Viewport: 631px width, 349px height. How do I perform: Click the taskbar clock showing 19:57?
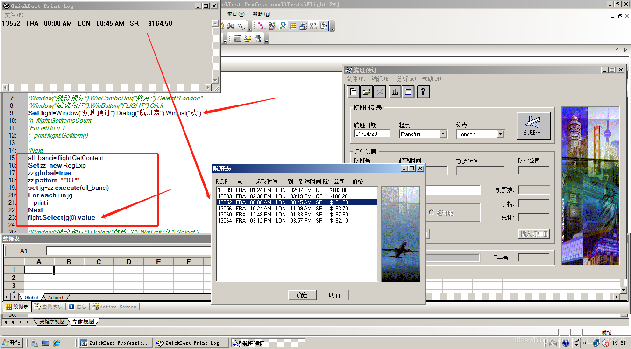point(619,343)
